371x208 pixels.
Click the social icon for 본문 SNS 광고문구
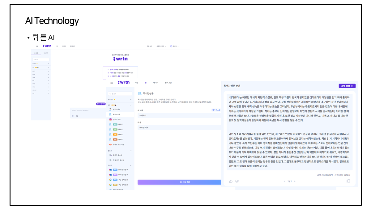[x=110, y=175]
